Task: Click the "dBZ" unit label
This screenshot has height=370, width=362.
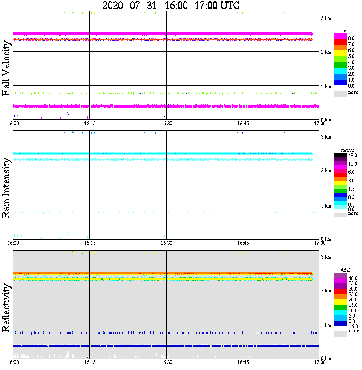Action: click(345, 270)
